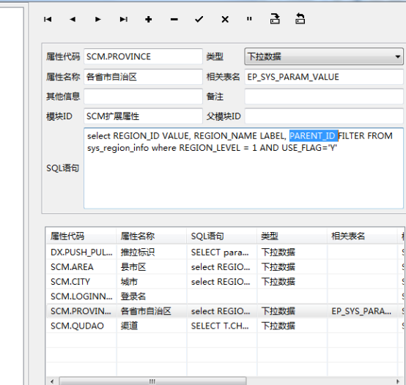
Task: Click the 推拉标识 cell
Action: click(x=152, y=252)
